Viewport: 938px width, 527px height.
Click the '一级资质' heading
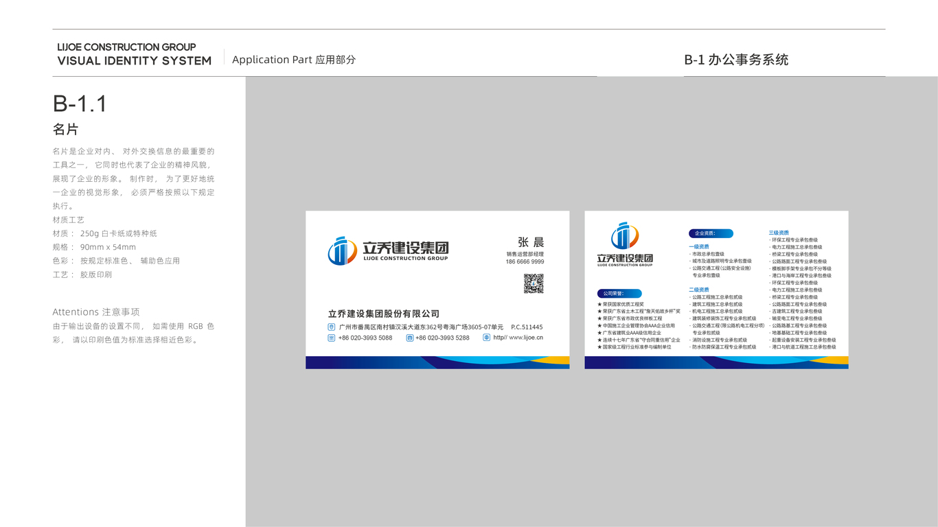(x=699, y=247)
